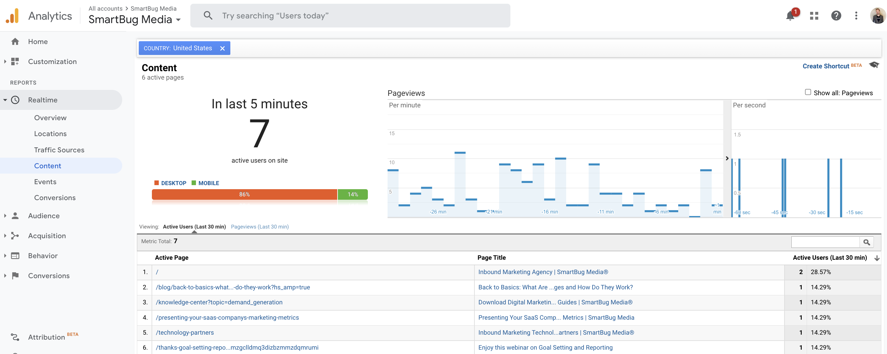Click the Audience person icon
This screenshot has width=887, height=354.
[15, 216]
